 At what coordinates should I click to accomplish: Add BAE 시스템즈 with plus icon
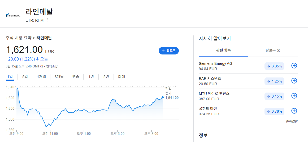tap(294, 81)
